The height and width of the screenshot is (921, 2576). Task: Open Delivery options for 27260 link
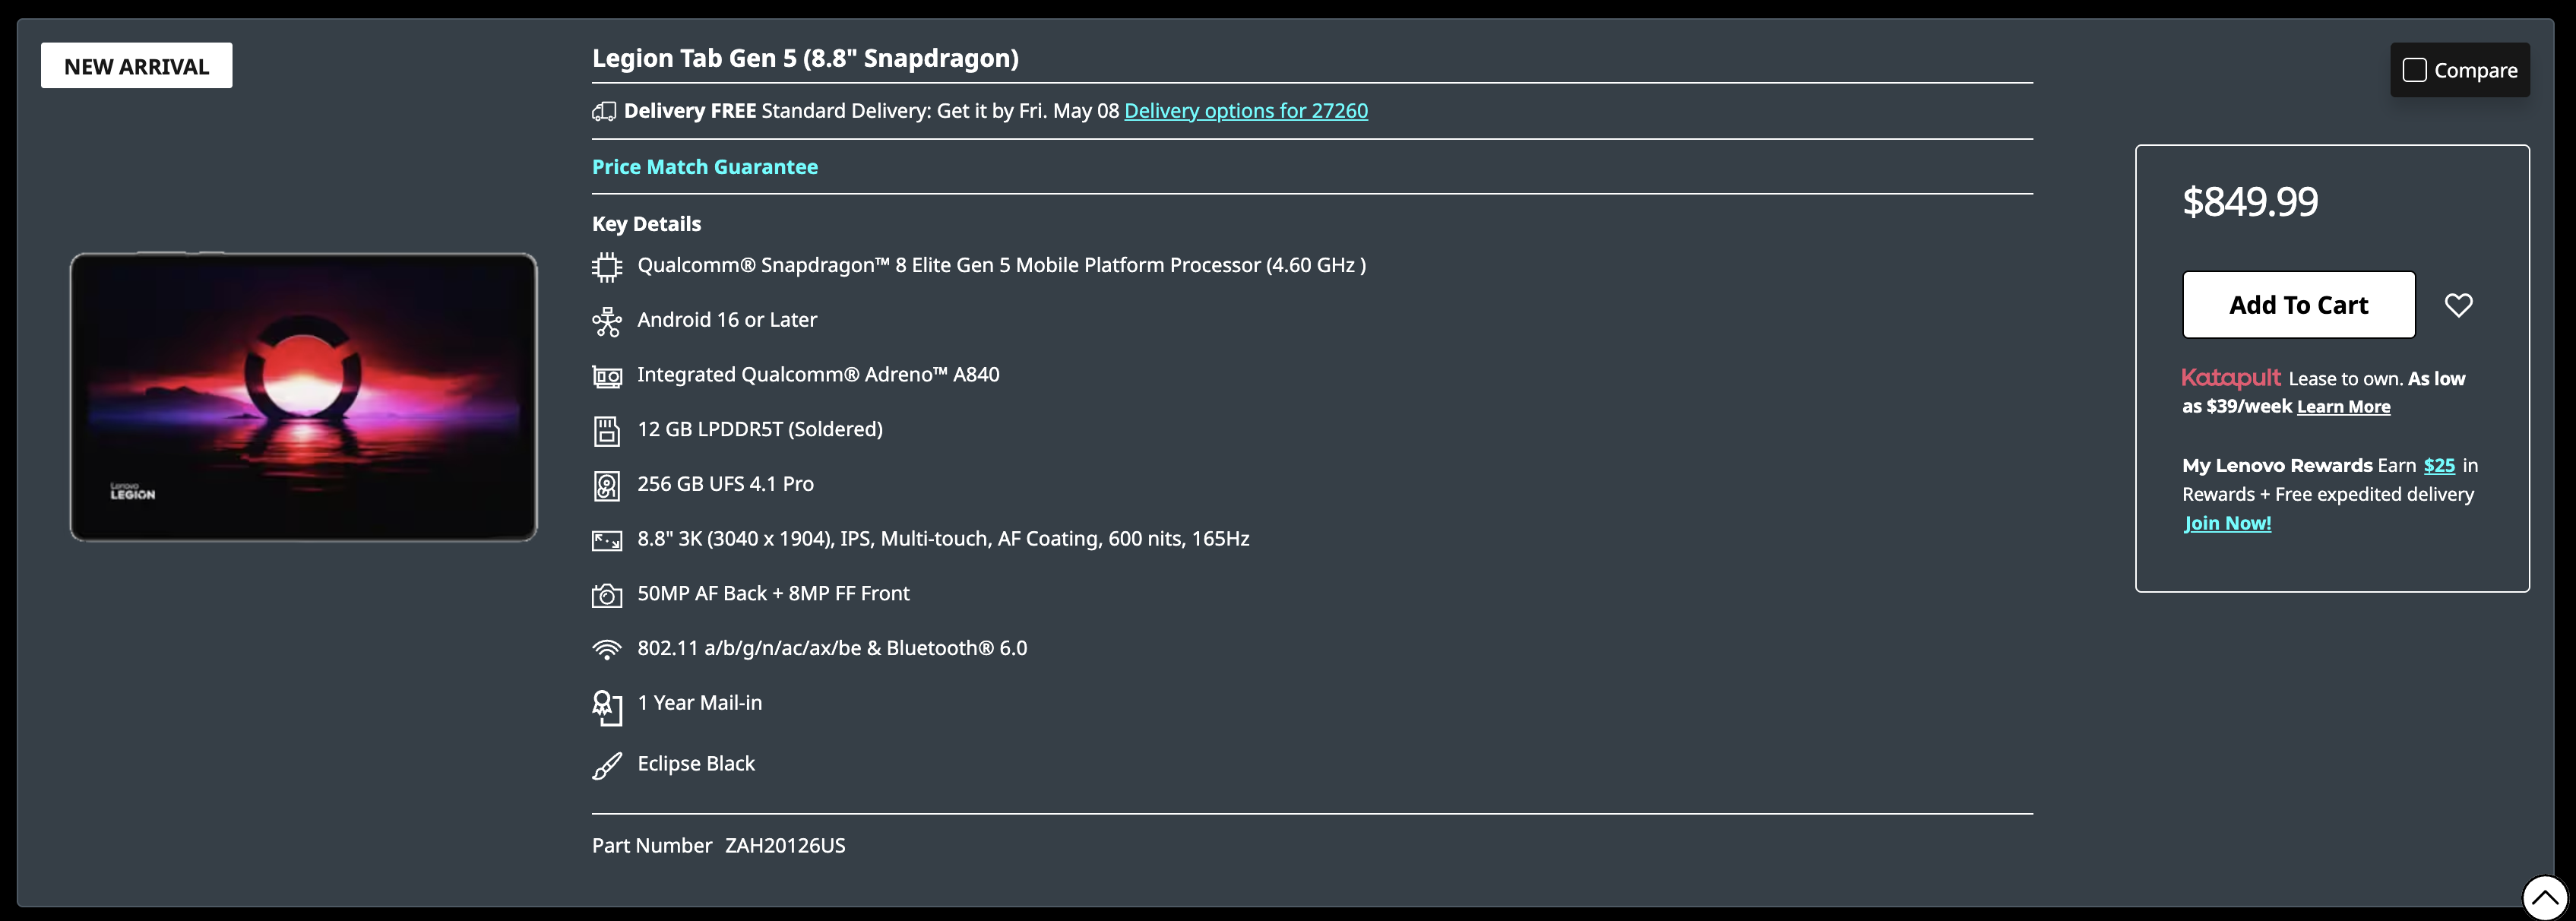(x=1245, y=111)
